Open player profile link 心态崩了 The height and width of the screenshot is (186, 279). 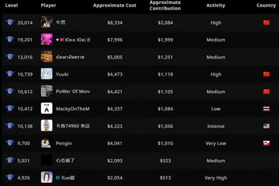click(x=66, y=161)
